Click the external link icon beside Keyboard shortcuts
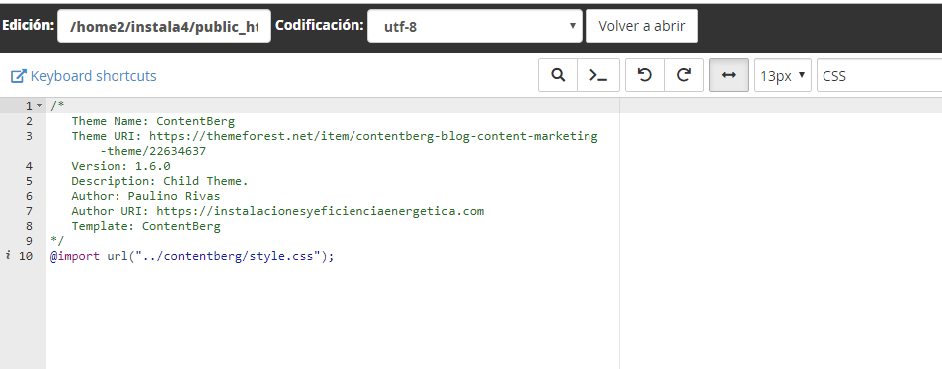The height and width of the screenshot is (369, 942). click(19, 76)
